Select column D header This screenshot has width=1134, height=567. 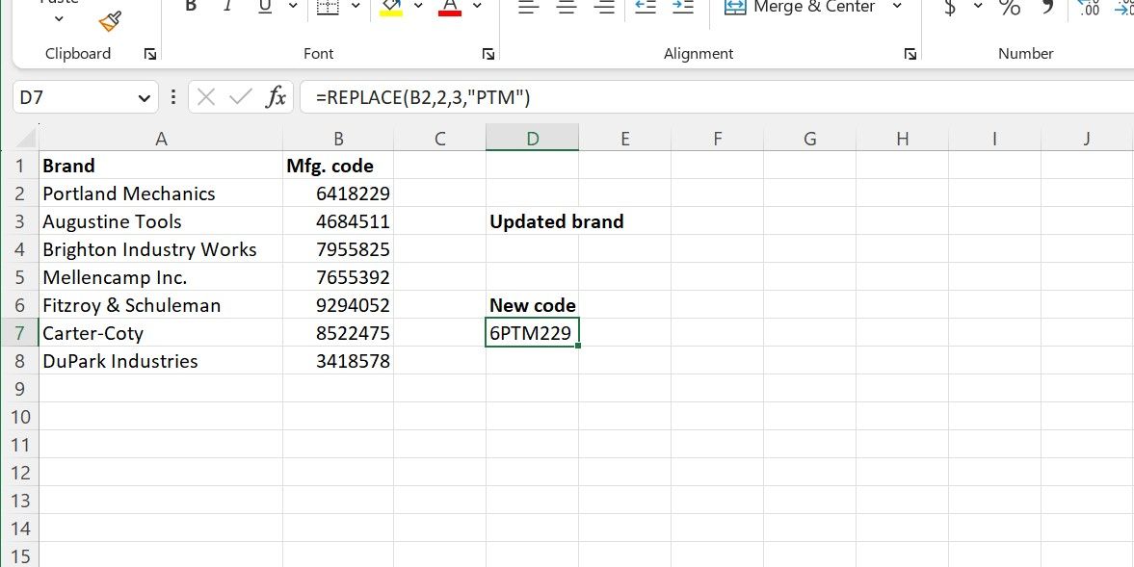tap(532, 139)
